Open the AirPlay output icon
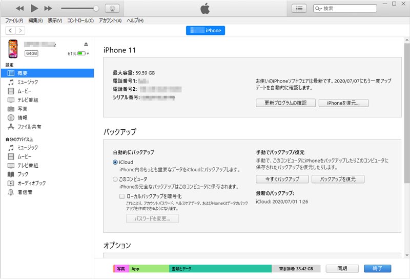The height and width of the screenshot is (279, 410). (x=112, y=8)
